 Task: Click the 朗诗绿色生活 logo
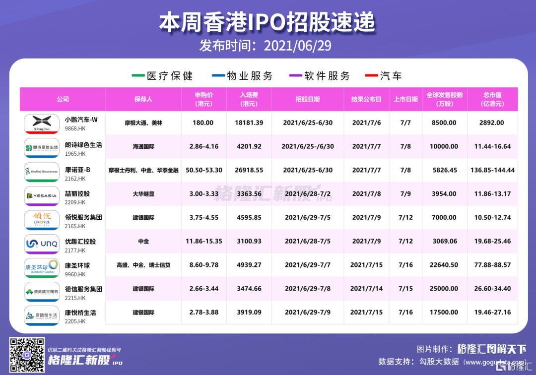coord(42,146)
